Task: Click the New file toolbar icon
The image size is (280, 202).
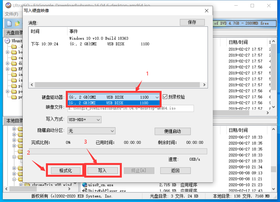Action: 9,24
